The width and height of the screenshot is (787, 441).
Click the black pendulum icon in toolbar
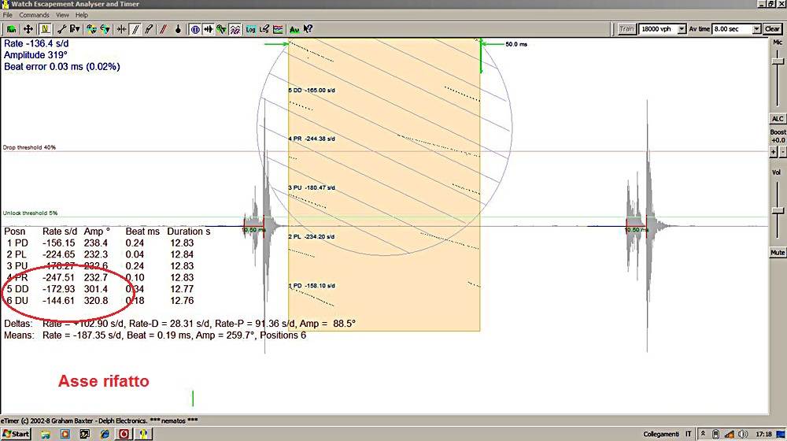(179, 29)
